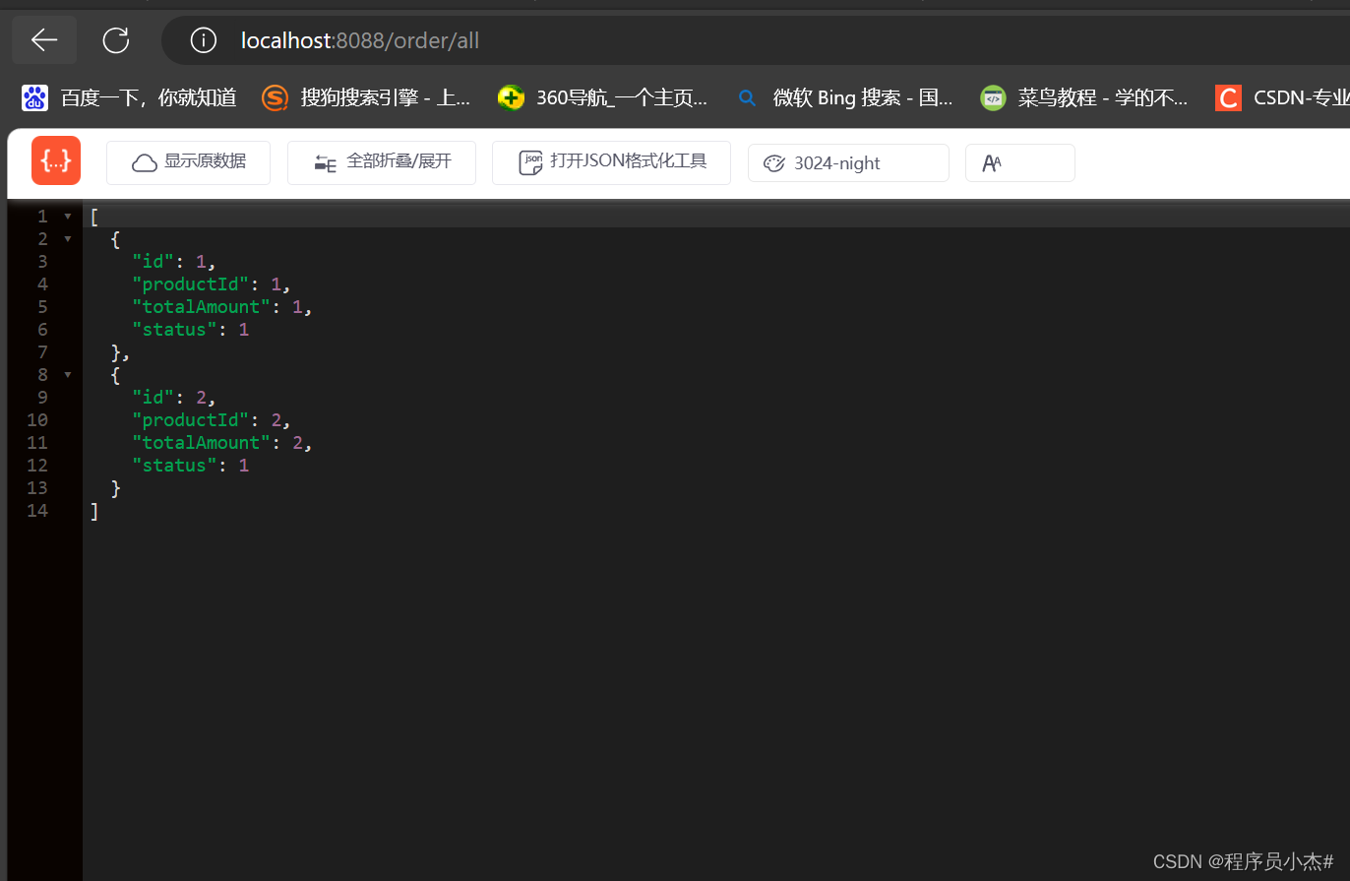Open the 360导航 bookmark
This screenshot has width=1350, height=881.
tap(602, 97)
